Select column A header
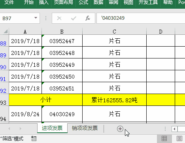This screenshot has height=143, width=185. (25, 32)
